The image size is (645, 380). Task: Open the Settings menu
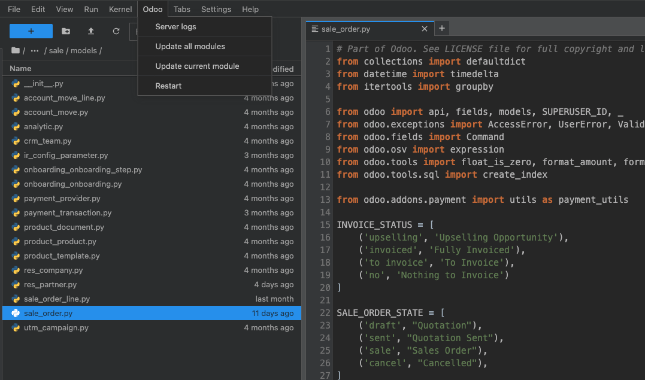click(216, 9)
